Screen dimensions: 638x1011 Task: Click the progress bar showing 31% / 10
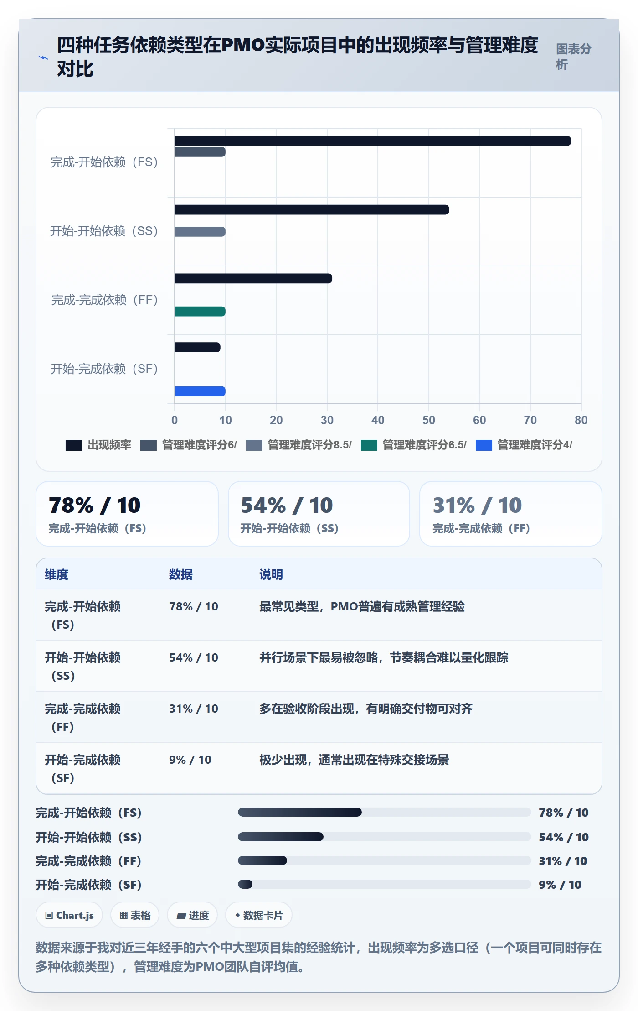pos(384,860)
